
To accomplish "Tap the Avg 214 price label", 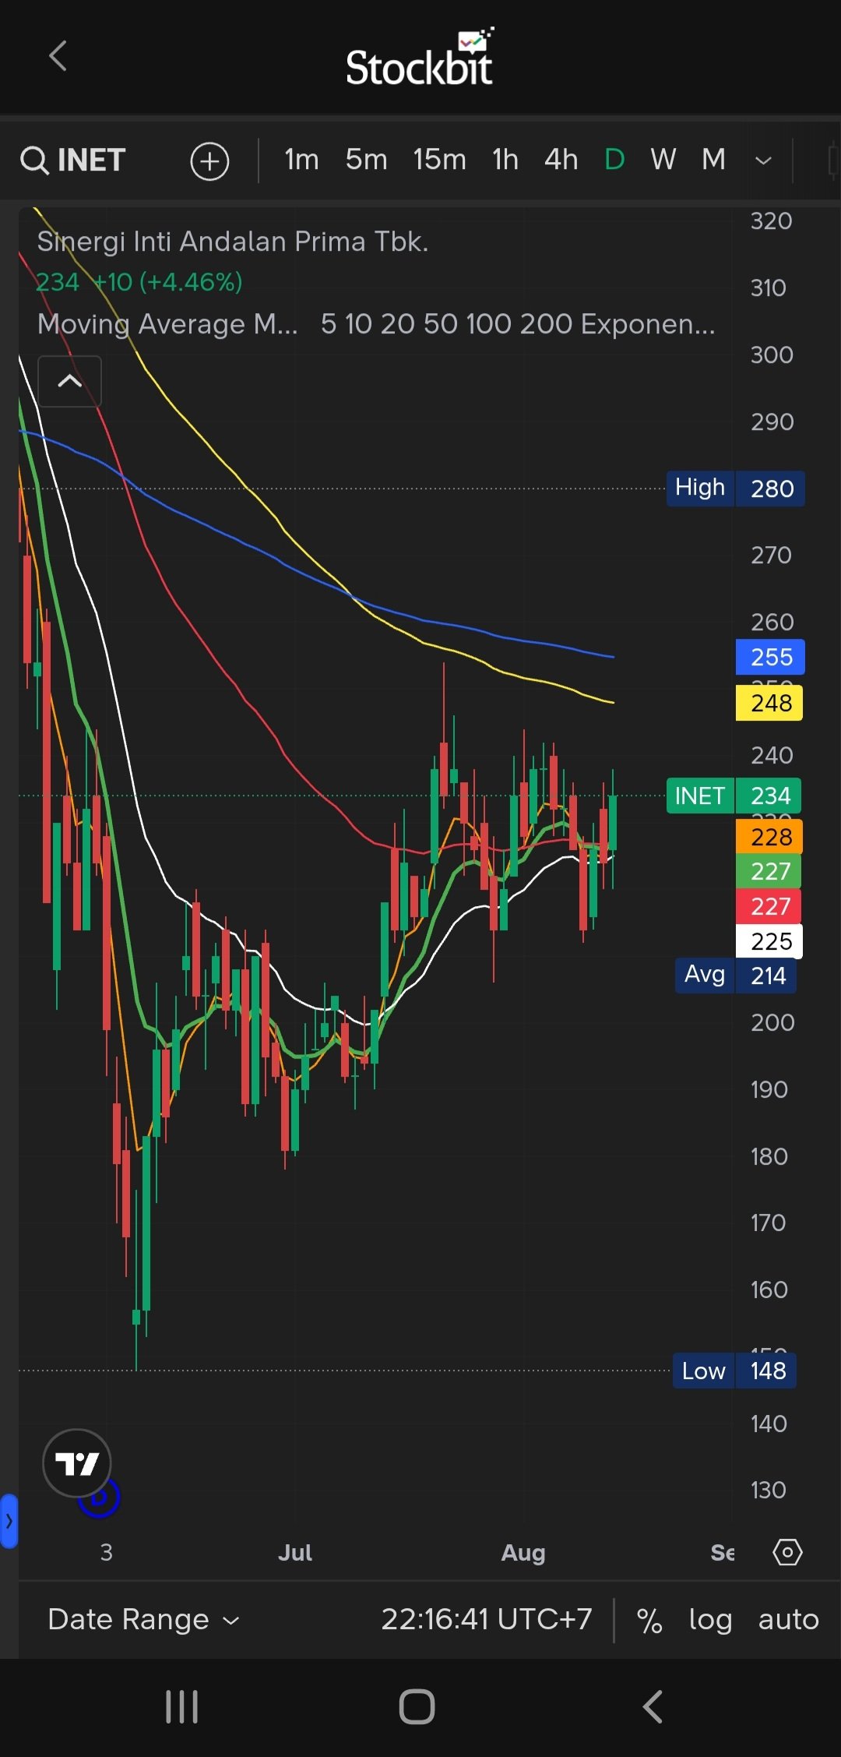I will 735,975.
